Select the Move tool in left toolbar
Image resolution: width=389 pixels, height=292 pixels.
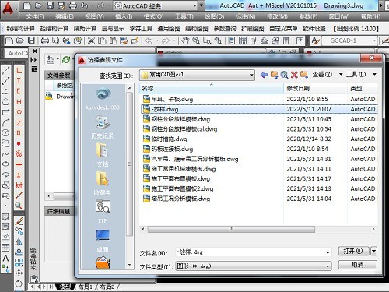[x=19, y=273]
